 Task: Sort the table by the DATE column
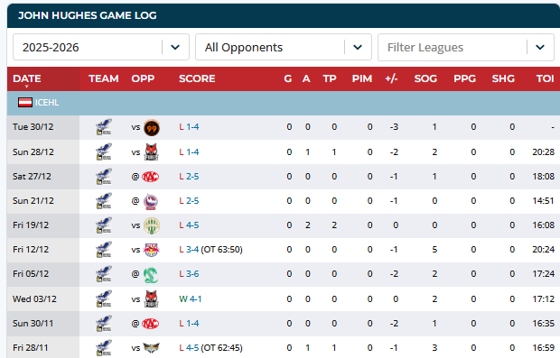(x=27, y=78)
